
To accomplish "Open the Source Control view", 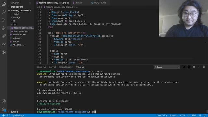I will [4, 20].
